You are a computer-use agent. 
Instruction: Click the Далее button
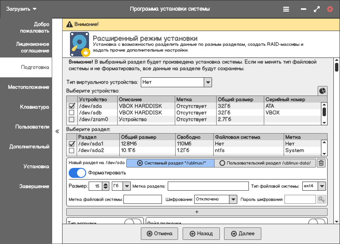click(x=242, y=234)
